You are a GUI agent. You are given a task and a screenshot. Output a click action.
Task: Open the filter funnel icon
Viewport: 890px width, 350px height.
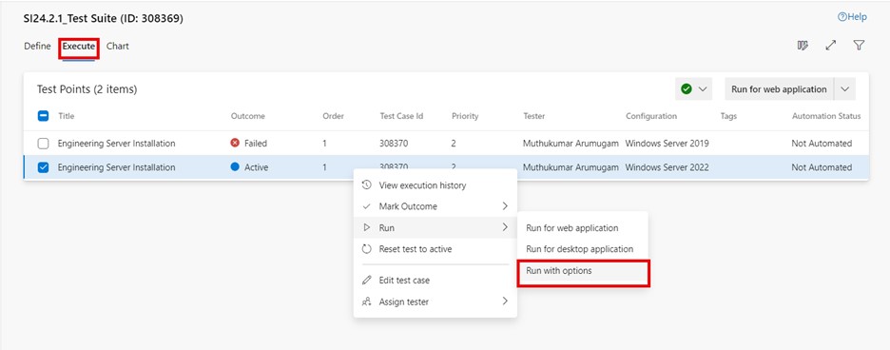859,46
